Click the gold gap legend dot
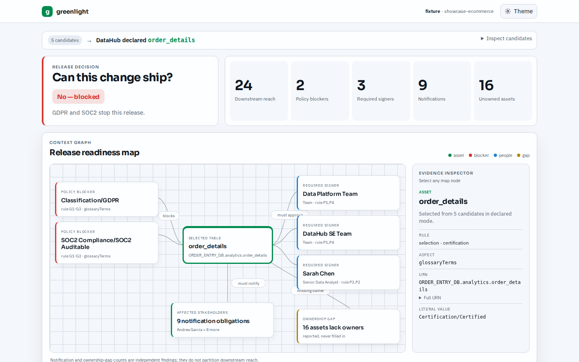The height and width of the screenshot is (362, 579). point(519,155)
